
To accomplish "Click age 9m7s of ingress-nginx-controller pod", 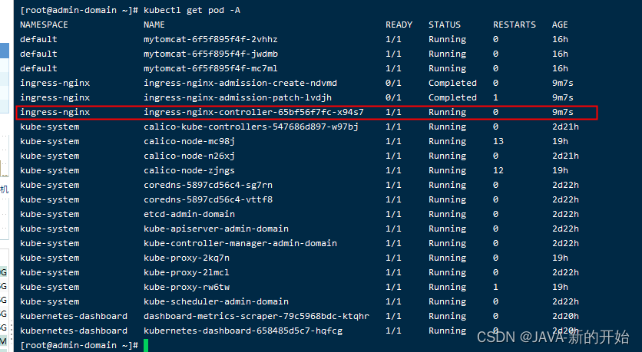I will (x=563, y=112).
